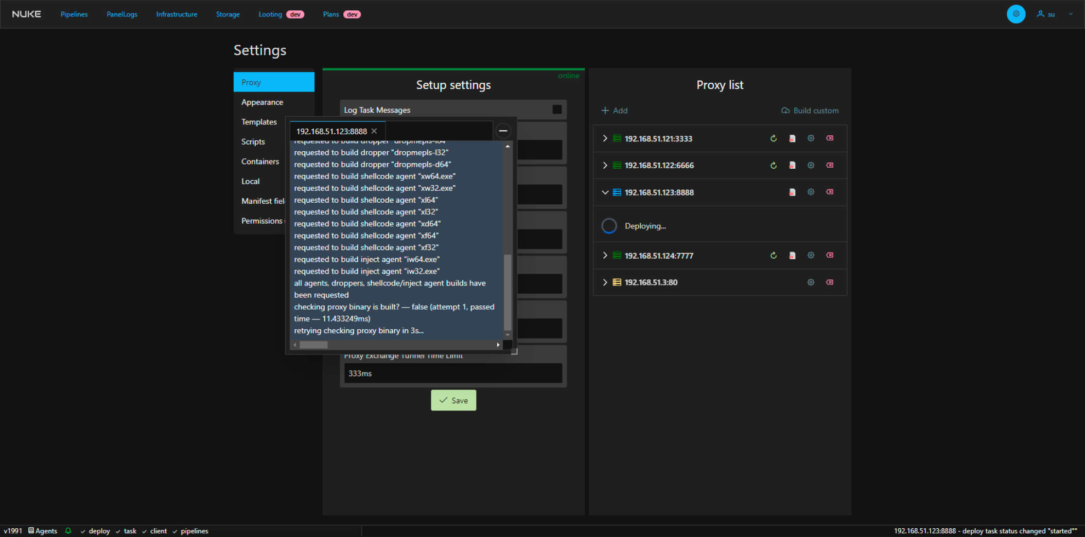Click Build custom in the Proxy list
This screenshot has width=1085, height=537.
coord(810,111)
